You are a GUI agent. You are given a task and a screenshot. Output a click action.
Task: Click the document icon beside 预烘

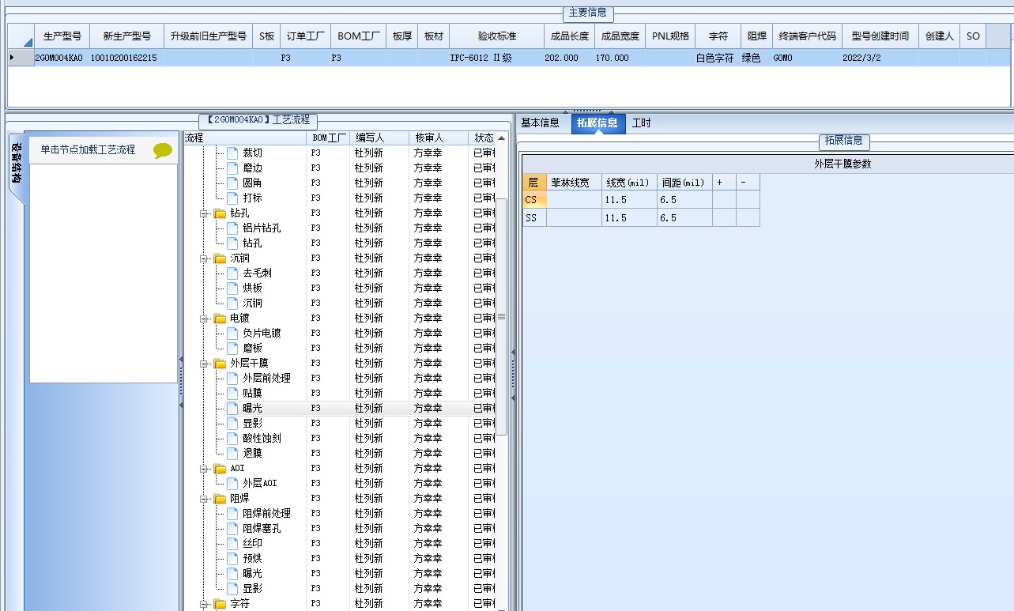[x=232, y=558]
